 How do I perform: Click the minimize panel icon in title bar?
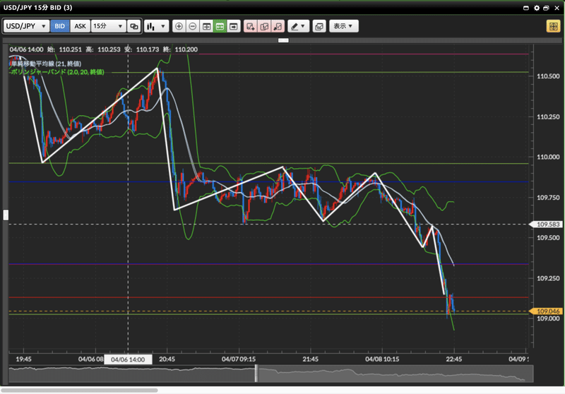tap(526, 8)
